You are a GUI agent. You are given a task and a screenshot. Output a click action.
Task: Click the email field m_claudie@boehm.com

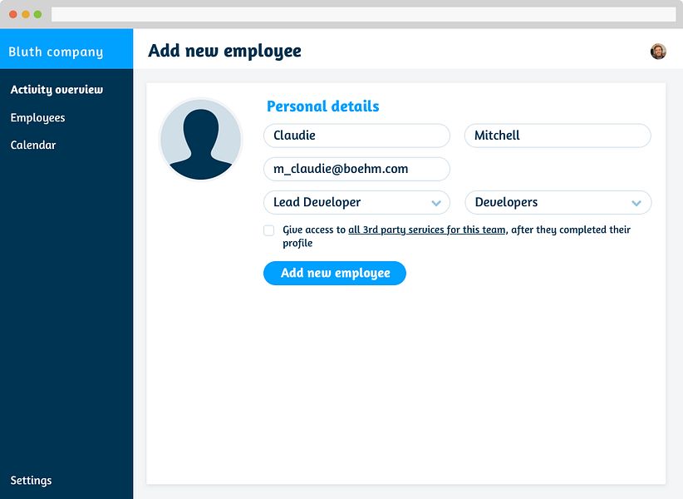pos(356,169)
